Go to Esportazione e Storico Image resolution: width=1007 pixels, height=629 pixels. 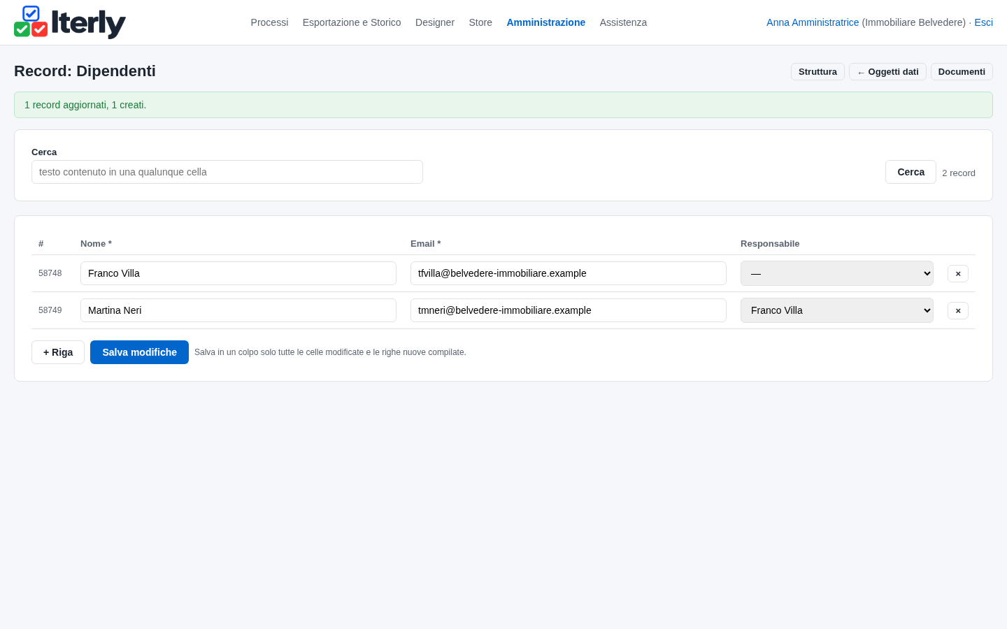tap(352, 22)
